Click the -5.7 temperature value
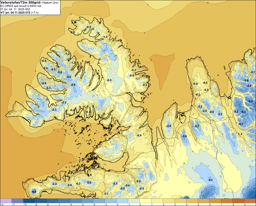 [x=250, y=102]
